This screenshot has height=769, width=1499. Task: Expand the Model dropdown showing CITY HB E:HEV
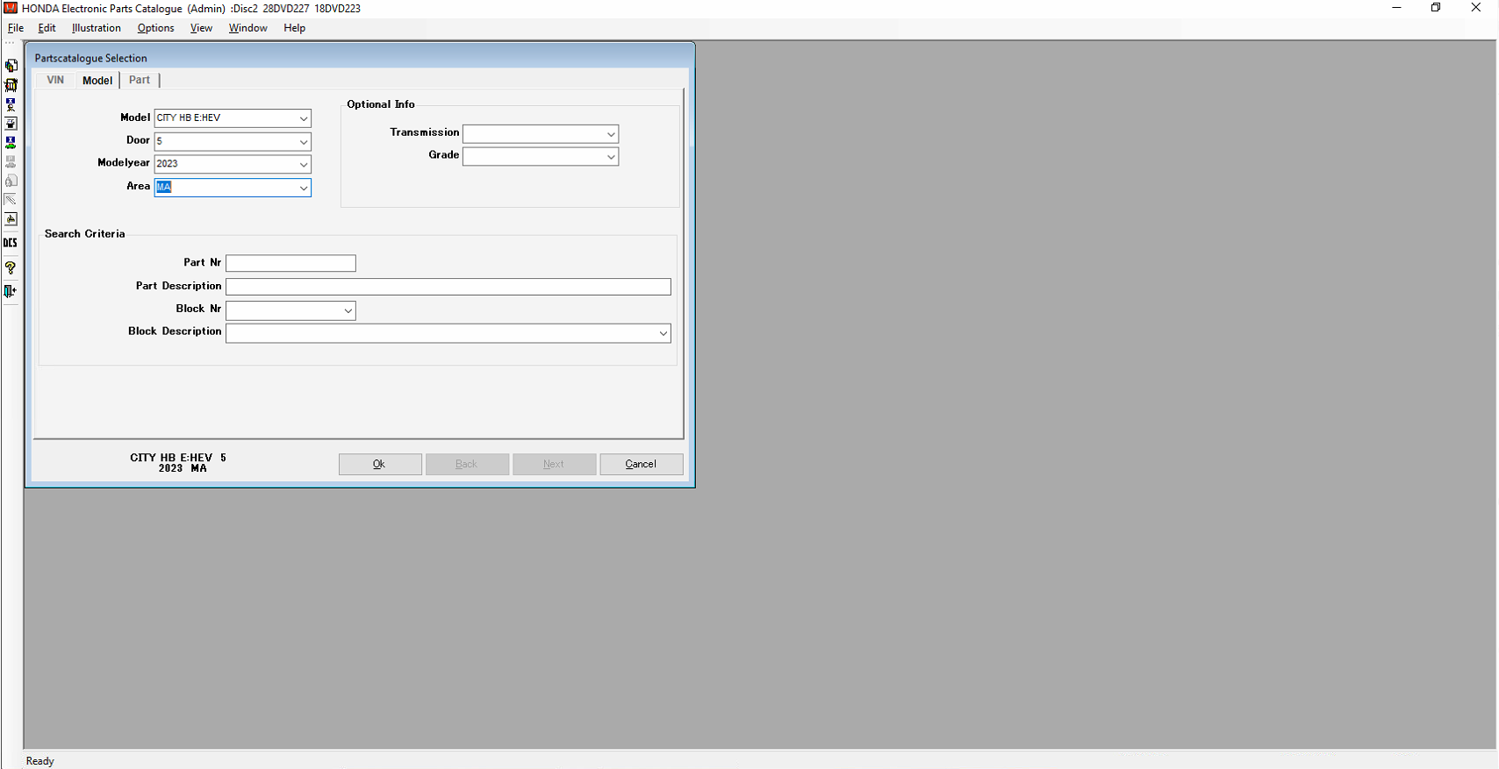pyautogui.click(x=303, y=118)
